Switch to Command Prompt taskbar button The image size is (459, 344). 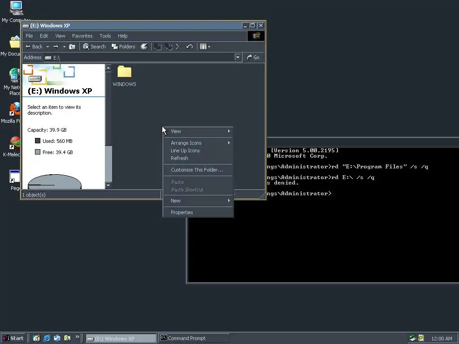(x=194, y=338)
